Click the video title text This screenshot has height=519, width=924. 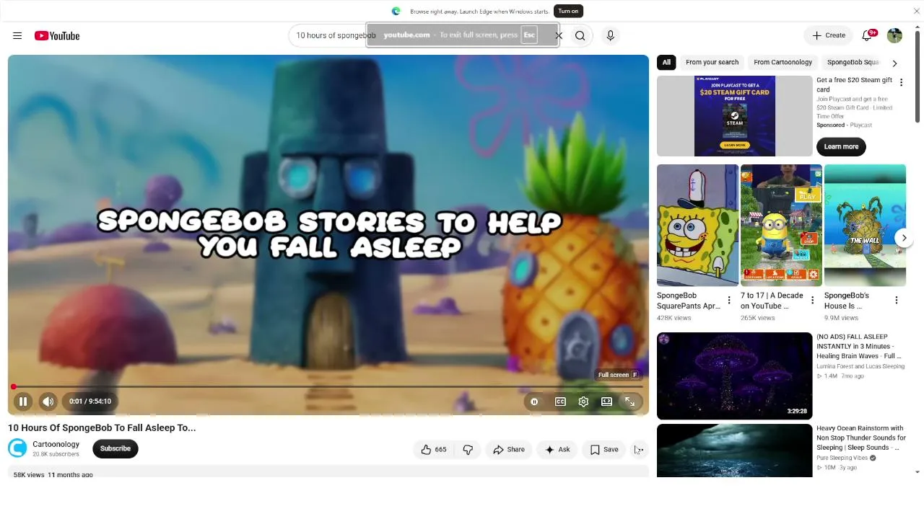102,427
